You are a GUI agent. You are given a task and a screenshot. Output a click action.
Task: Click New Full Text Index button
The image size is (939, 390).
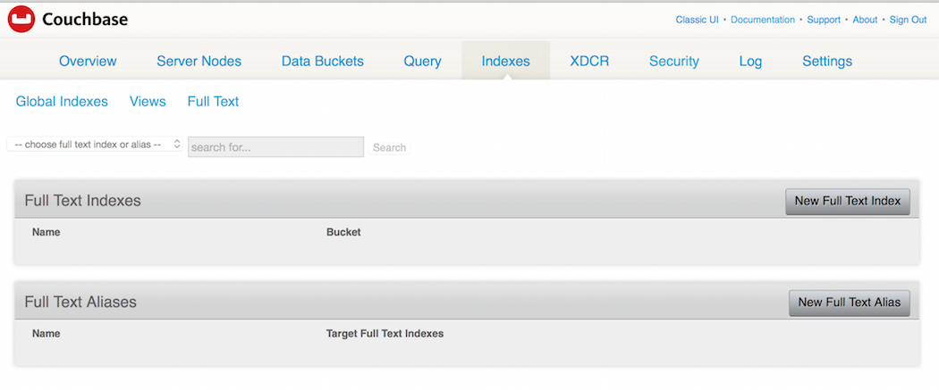point(848,202)
